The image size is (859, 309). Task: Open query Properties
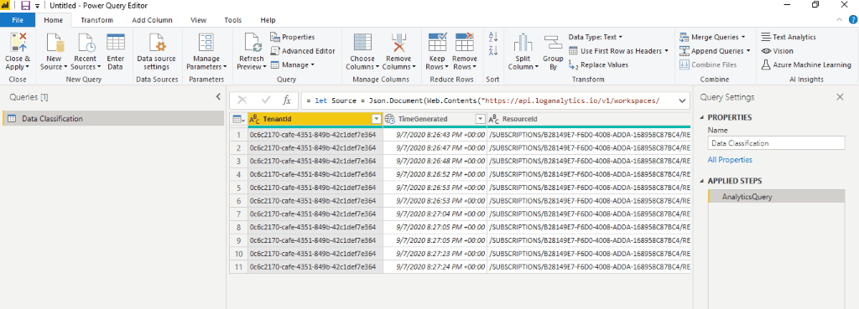click(292, 37)
